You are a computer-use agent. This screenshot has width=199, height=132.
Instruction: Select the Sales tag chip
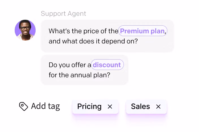pyautogui.click(x=140, y=107)
